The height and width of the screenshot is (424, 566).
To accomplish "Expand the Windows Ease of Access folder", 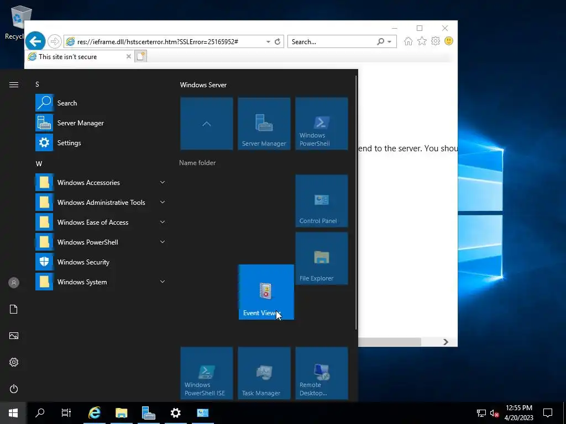I will [x=101, y=222].
